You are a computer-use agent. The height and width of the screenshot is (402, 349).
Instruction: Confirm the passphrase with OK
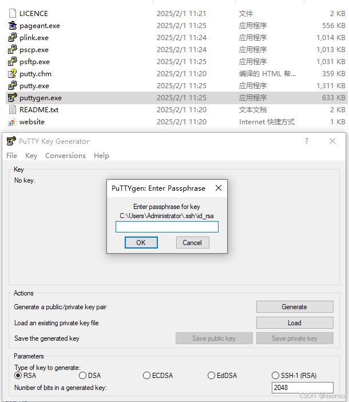point(141,243)
